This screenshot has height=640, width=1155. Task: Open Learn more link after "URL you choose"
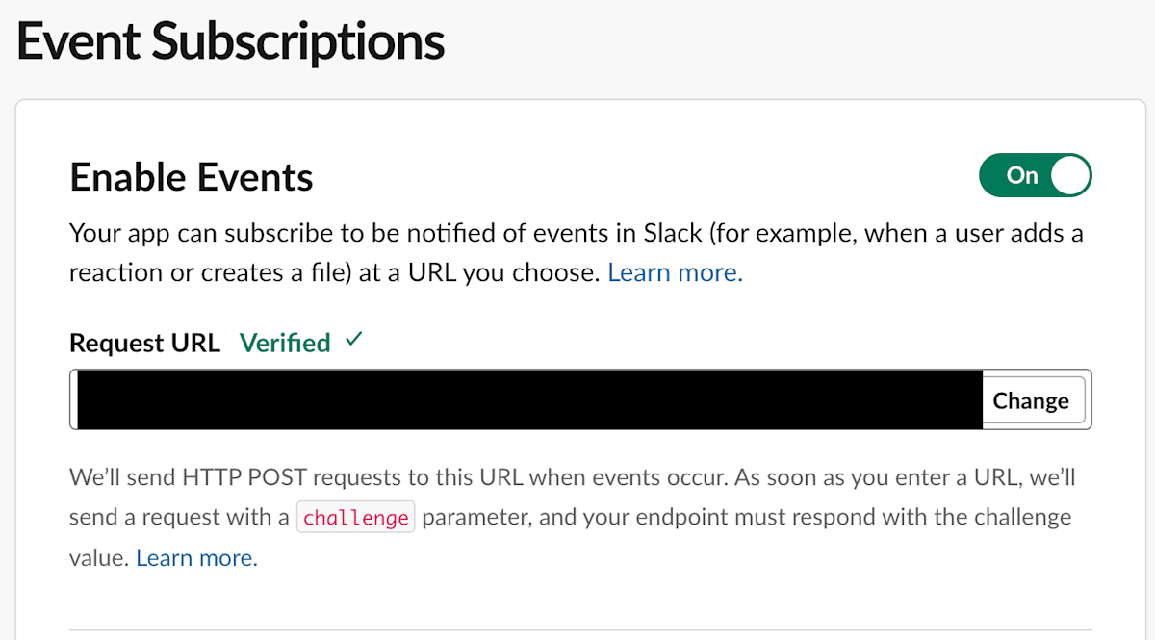point(675,272)
